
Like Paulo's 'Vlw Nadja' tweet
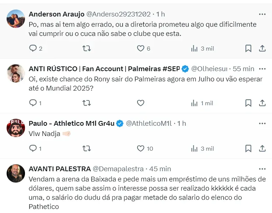coord(140,148)
